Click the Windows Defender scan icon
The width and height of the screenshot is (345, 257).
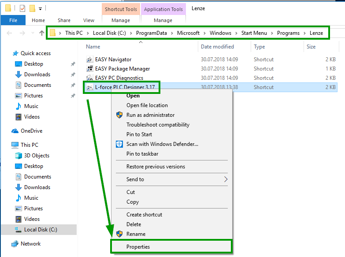coord(119,144)
